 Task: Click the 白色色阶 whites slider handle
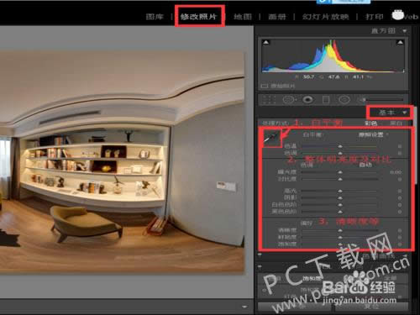340,205
